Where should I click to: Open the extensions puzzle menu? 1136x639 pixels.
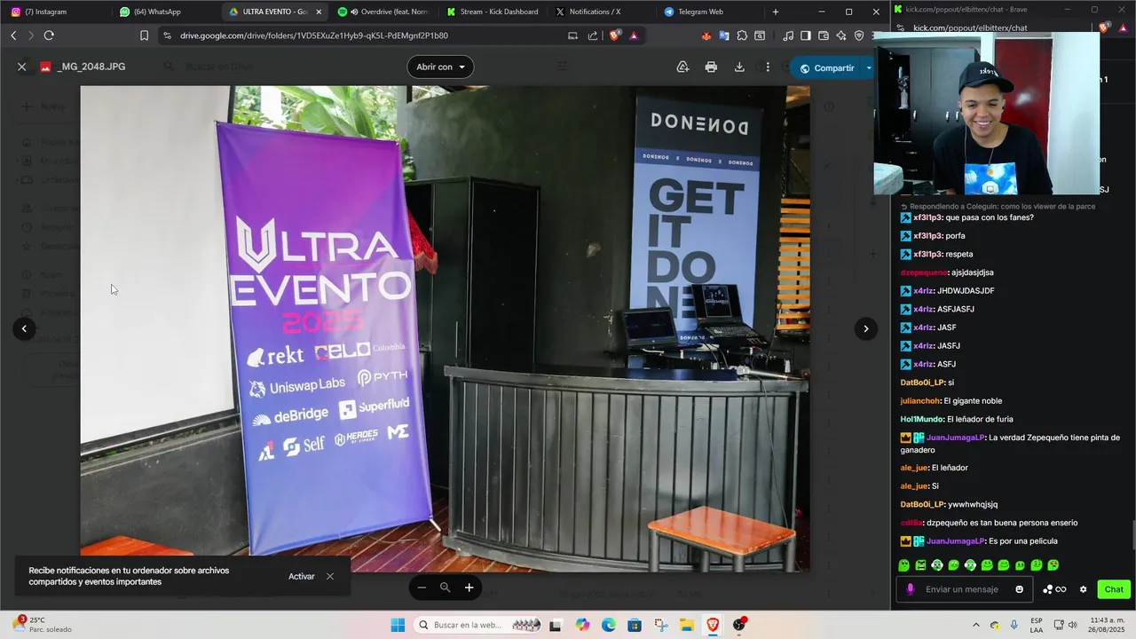[742, 35]
